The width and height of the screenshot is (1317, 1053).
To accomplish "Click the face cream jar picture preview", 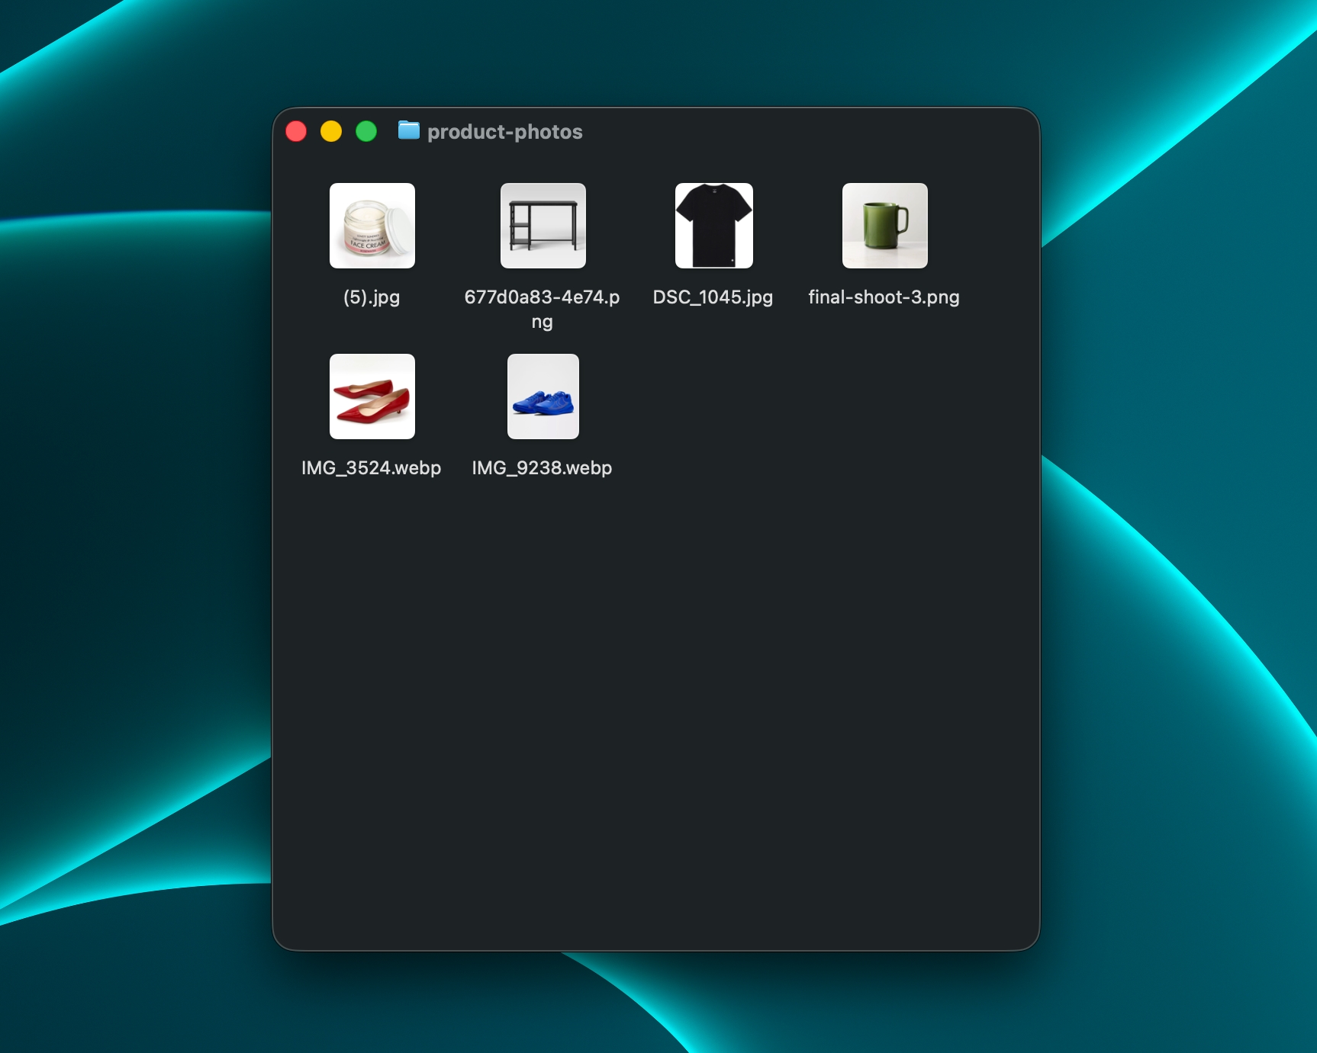I will [372, 226].
